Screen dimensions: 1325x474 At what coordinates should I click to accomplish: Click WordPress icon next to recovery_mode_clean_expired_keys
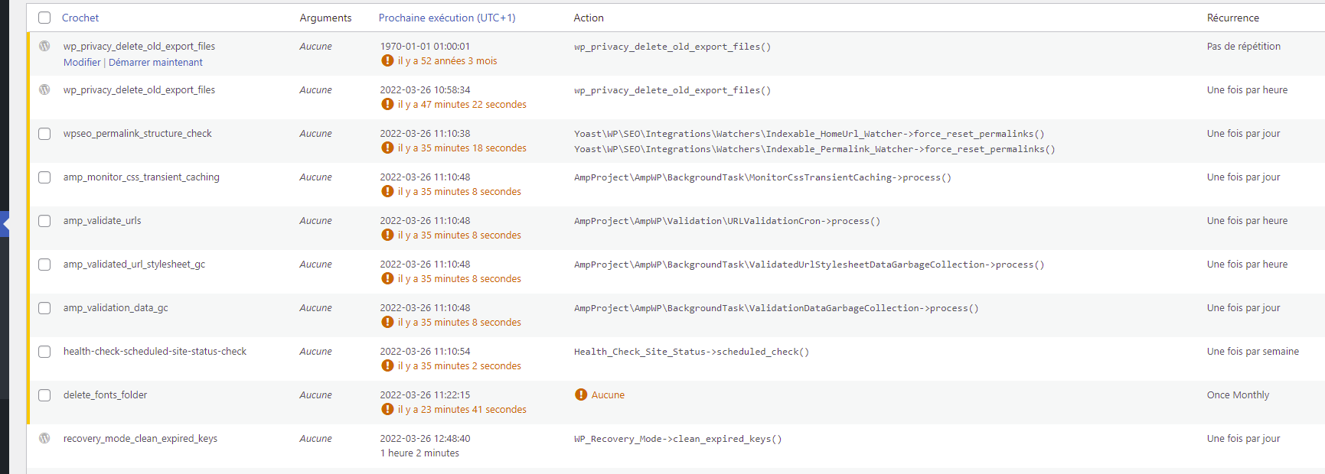click(44, 438)
